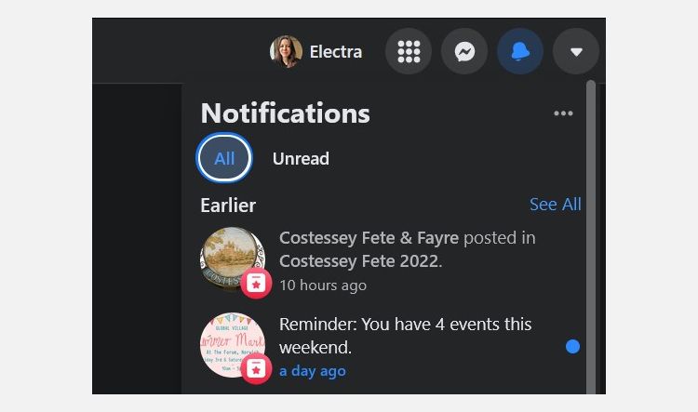Expand the account dropdown arrow

tap(576, 52)
